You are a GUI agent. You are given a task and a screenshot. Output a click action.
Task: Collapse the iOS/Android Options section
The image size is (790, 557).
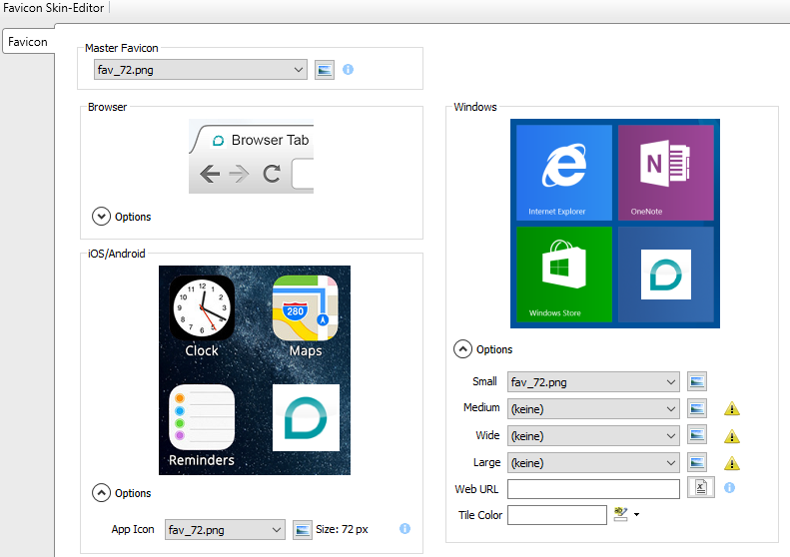point(101,492)
